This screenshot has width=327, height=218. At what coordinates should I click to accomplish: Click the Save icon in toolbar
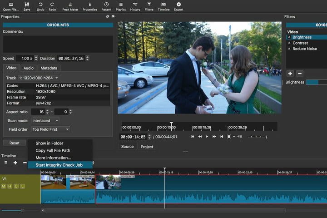27,6
